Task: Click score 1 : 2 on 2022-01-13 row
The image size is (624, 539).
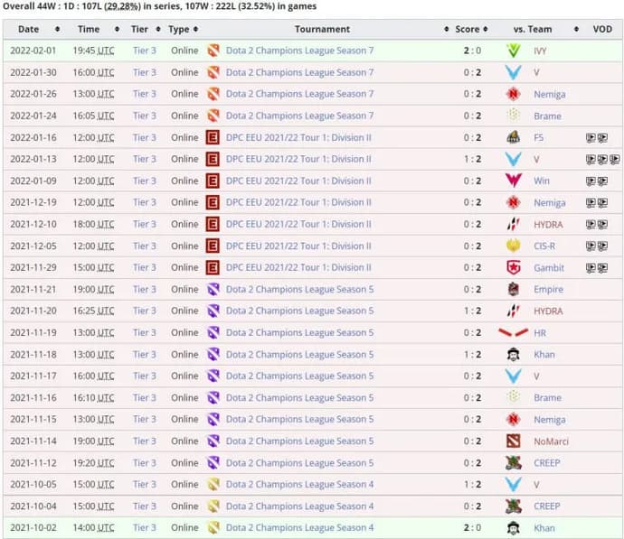Action: point(472,159)
